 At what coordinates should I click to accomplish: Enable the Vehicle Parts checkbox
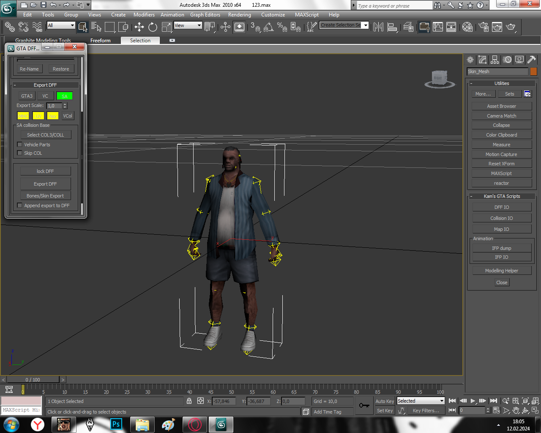pos(19,145)
